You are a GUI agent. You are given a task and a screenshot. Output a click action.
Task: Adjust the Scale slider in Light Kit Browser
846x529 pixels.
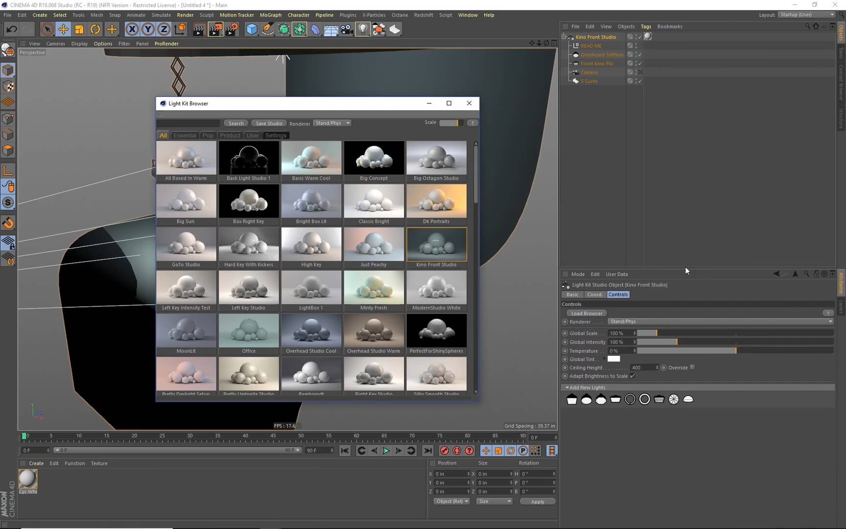pyautogui.click(x=451, y=123)
